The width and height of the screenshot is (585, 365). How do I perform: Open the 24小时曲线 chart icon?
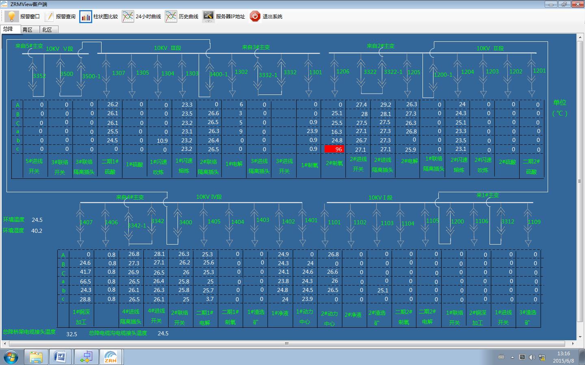click(128, 16)
